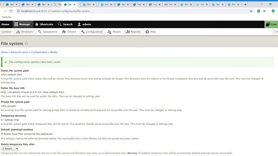Click the public file base URL value
The height and width of the screenshot is (156, 278).
[33, 92]
